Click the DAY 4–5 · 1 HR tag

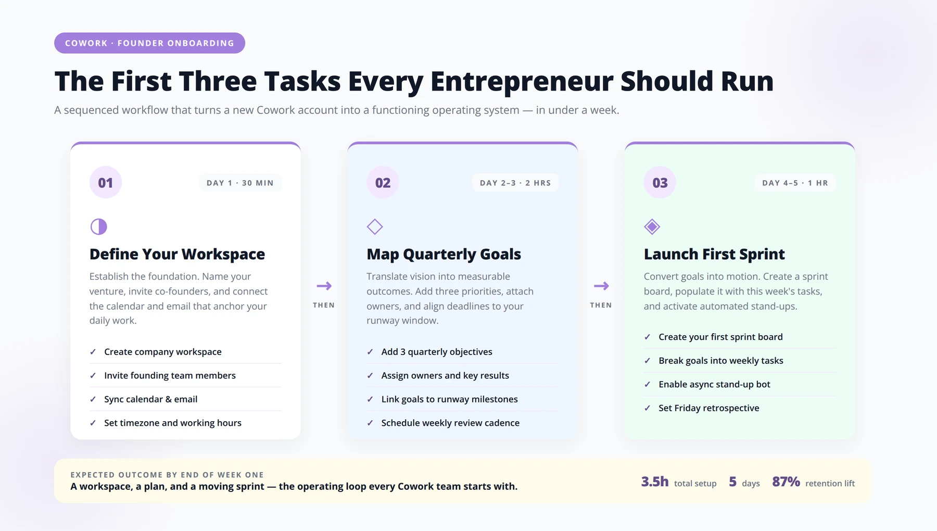click(795, 183)
